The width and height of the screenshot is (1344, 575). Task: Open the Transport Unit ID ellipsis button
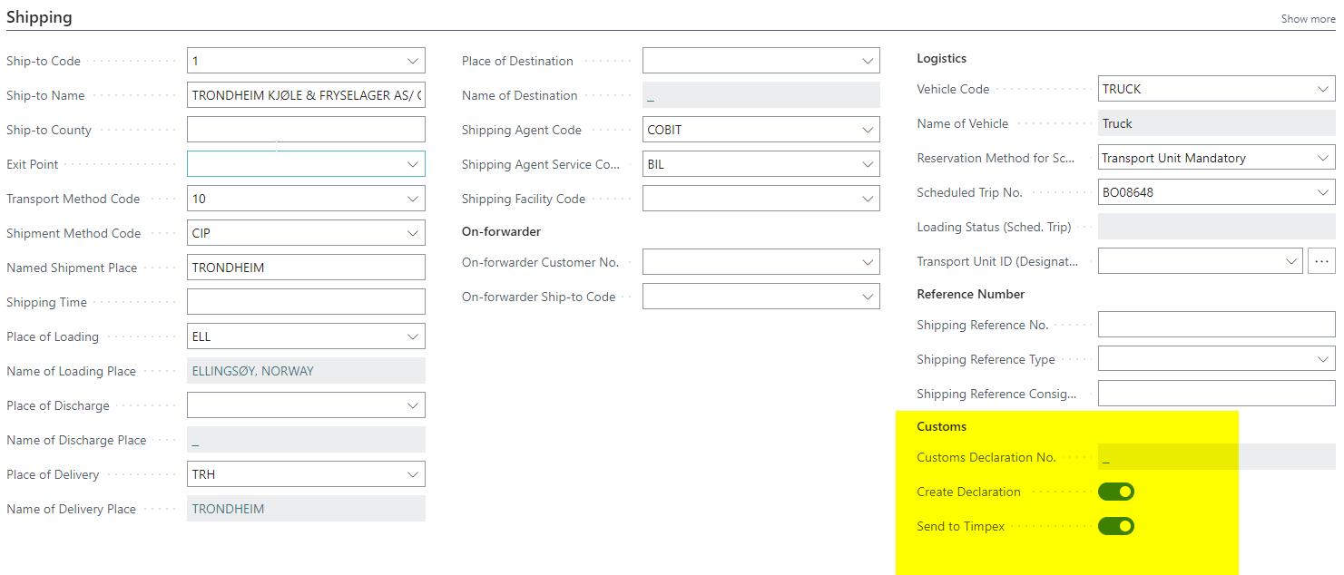point(1321,261)
